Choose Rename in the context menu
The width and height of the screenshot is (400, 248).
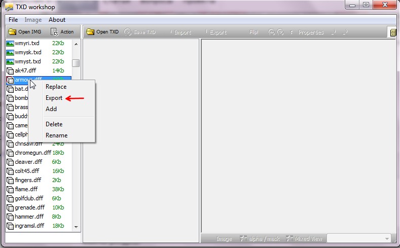pyautogui.click(x=56, y=135)
